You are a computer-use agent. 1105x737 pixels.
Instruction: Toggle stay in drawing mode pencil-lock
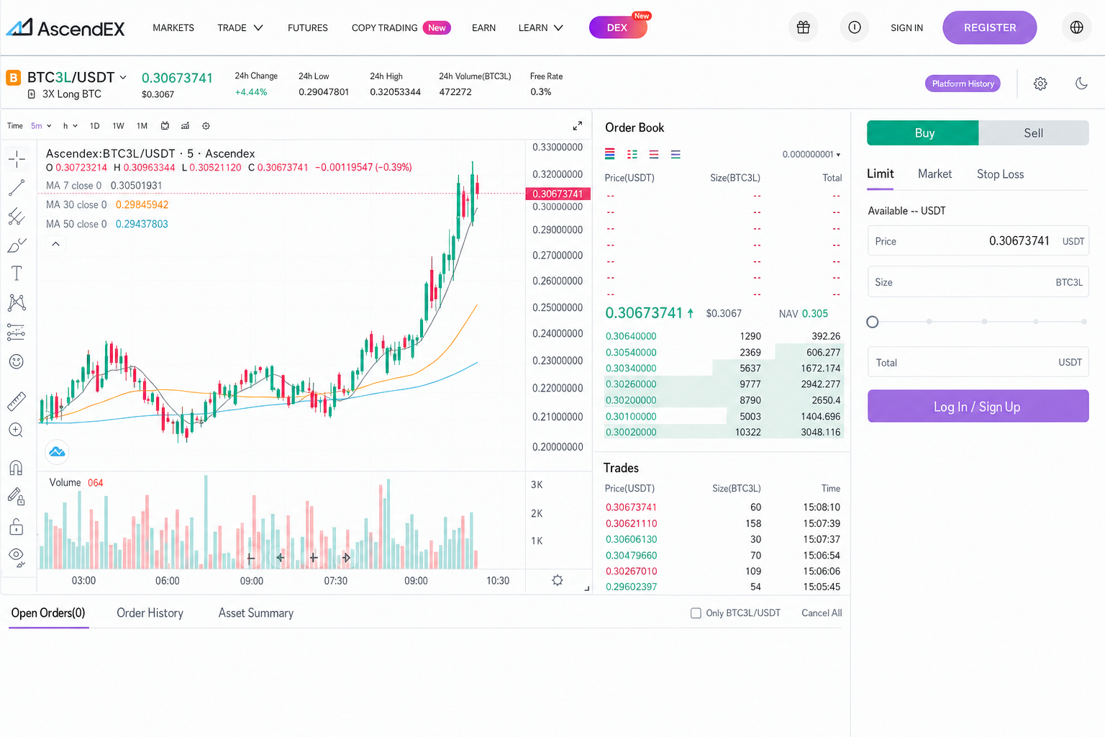click(17, 497)
